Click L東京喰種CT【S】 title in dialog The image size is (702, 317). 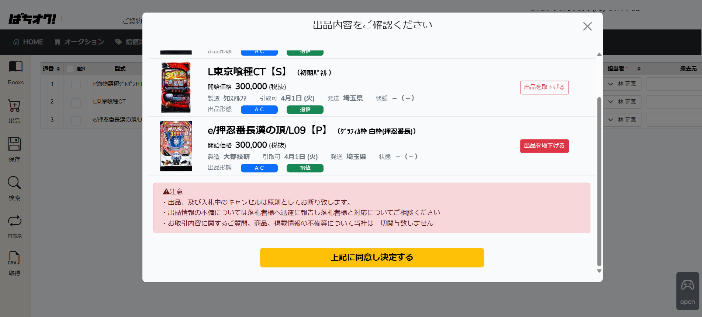(x=247, y=71)
